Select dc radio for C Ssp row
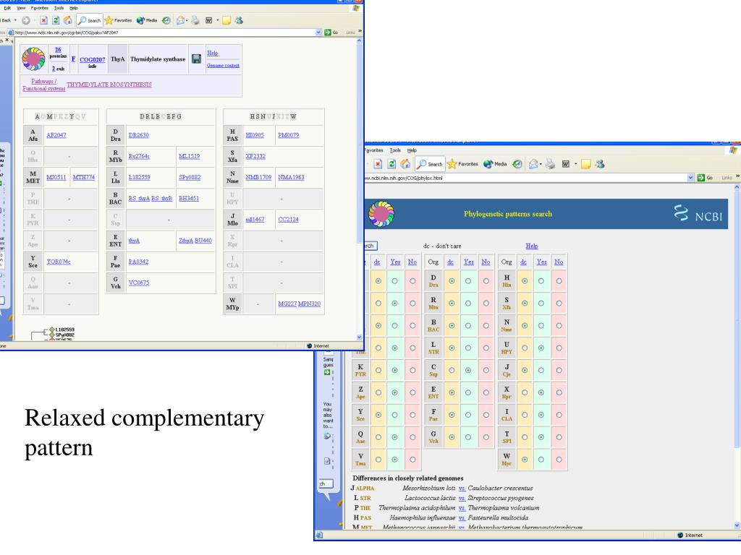 click(452, 370)
